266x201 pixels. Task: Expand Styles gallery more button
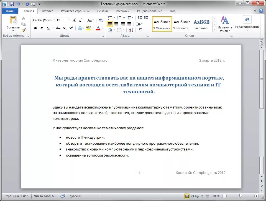click(214, 30)
